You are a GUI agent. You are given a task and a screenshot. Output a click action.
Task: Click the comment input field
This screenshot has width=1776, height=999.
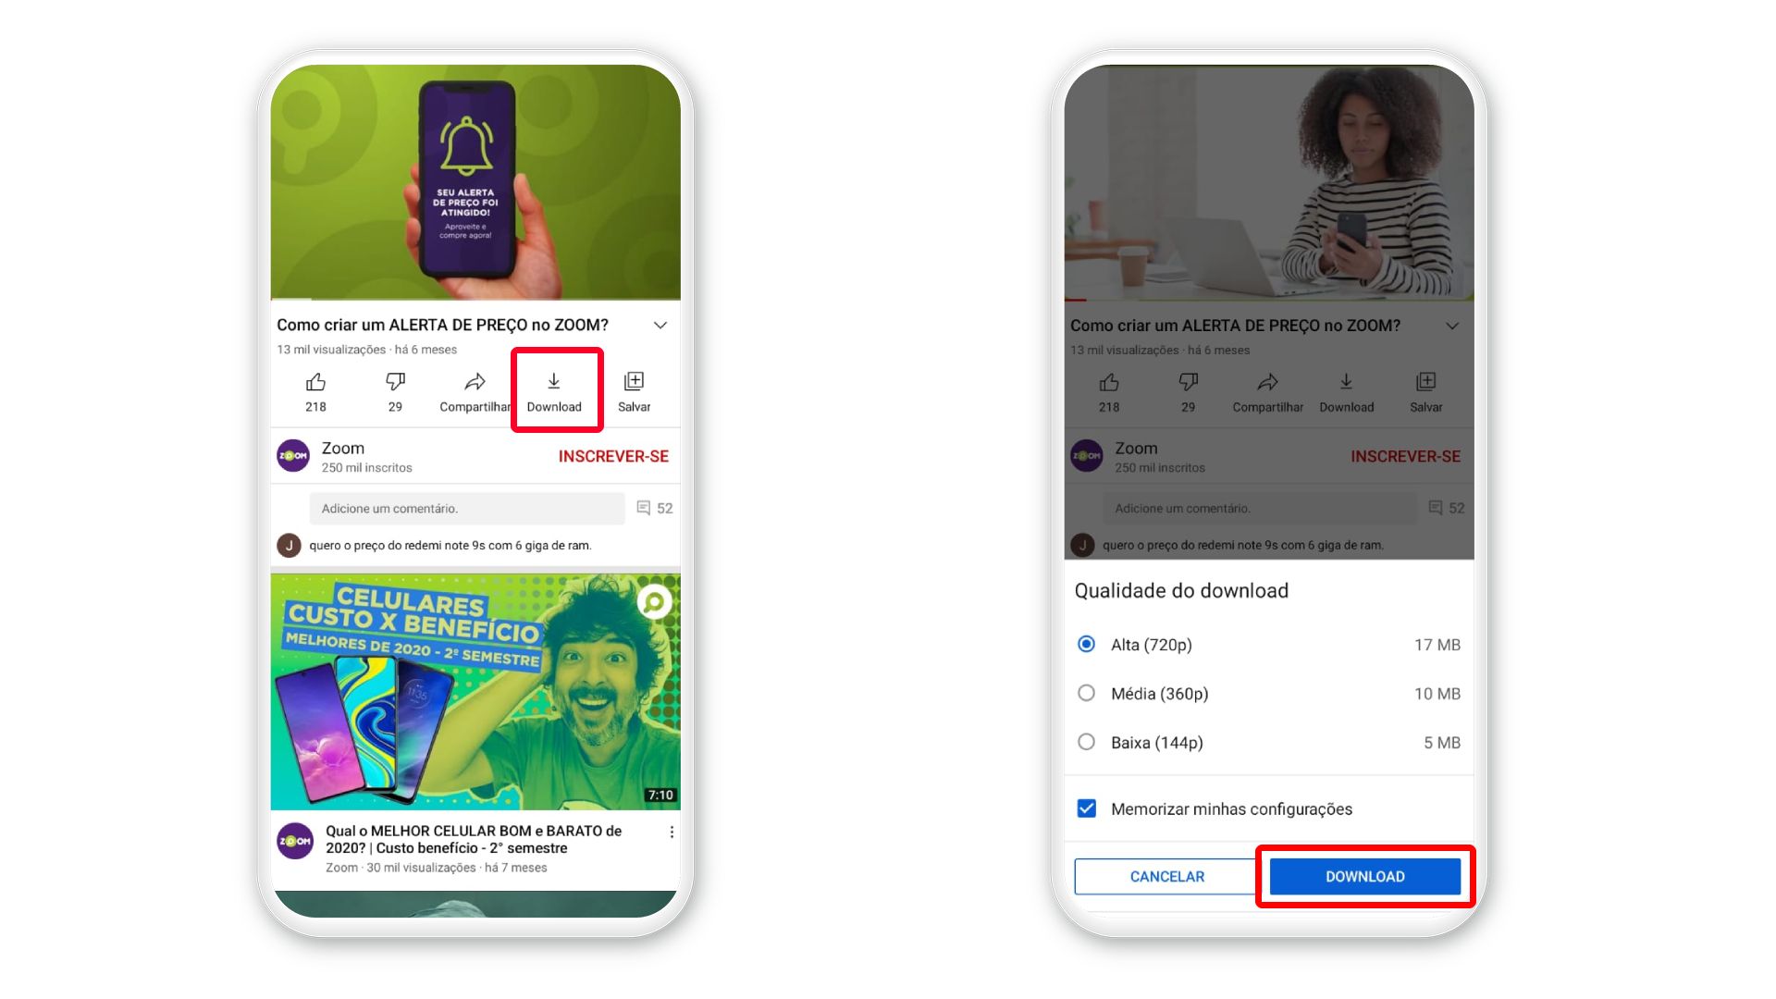[x=466, y=508]
